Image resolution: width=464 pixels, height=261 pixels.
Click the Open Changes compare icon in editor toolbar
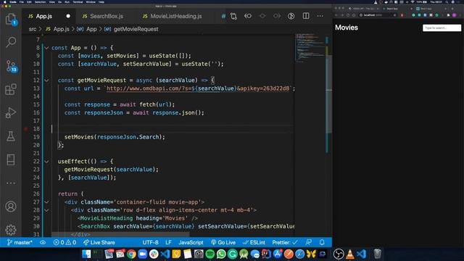coord(233,16)
